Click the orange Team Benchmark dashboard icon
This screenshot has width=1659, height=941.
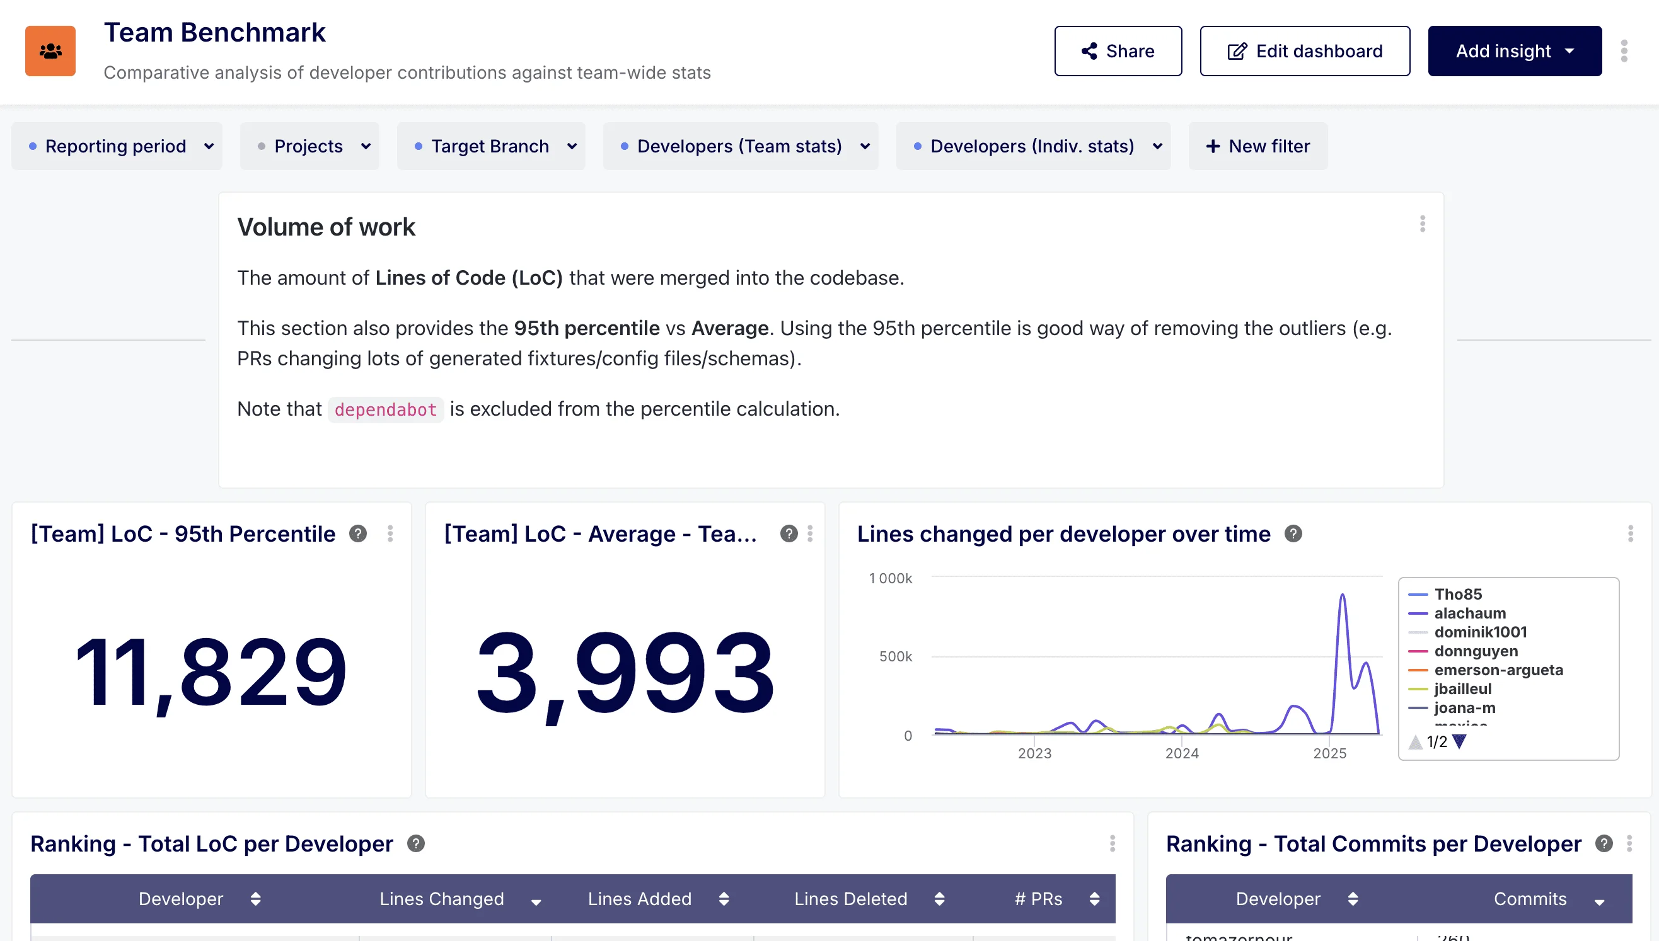tap(50, 50)
